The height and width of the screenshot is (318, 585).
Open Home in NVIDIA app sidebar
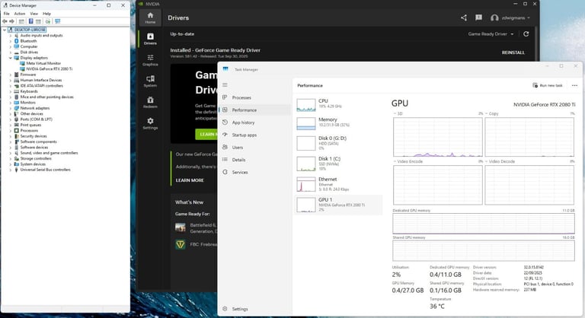(150, 17)
